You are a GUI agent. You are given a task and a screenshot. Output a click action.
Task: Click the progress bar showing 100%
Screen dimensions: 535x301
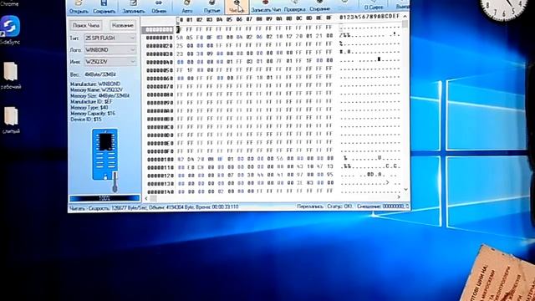coord(104,198)
